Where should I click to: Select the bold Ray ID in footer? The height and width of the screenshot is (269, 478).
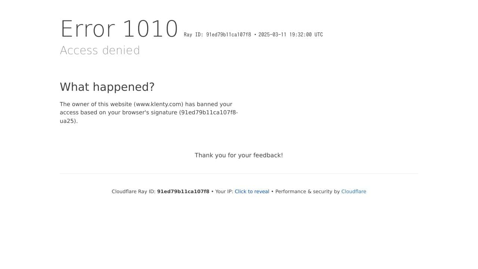[x=183, y=191]
